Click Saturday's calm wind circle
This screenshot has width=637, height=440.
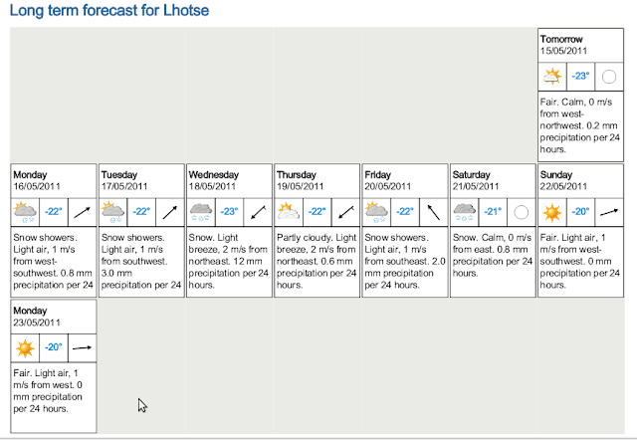[520, 211]
